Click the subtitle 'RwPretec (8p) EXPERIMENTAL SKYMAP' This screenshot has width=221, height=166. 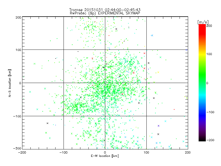pos(105,13)
